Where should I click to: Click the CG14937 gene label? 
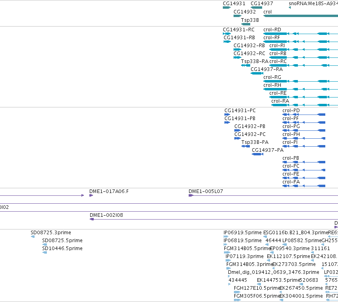pos(262,4)
